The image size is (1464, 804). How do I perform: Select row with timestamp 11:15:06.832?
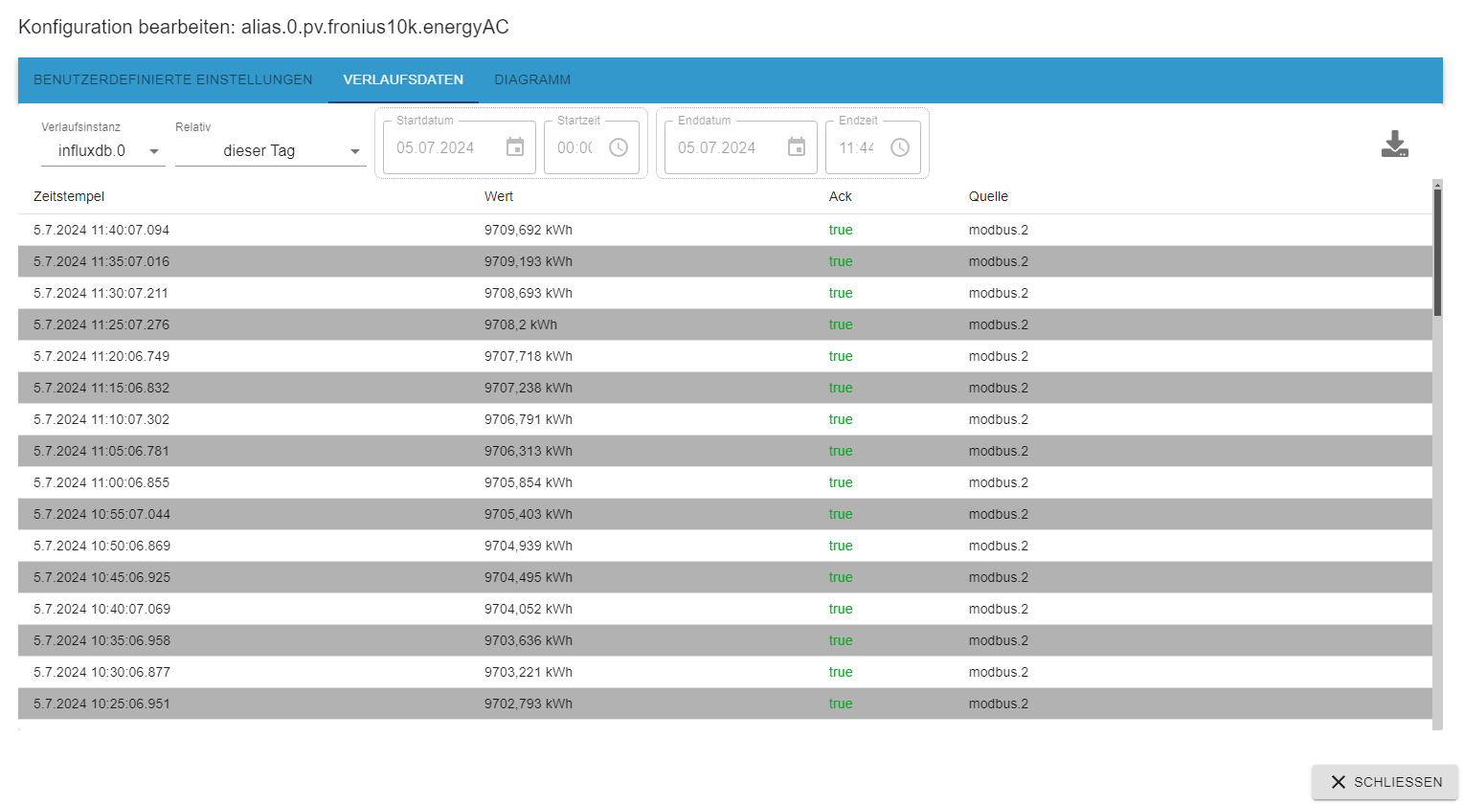(725, 388)
